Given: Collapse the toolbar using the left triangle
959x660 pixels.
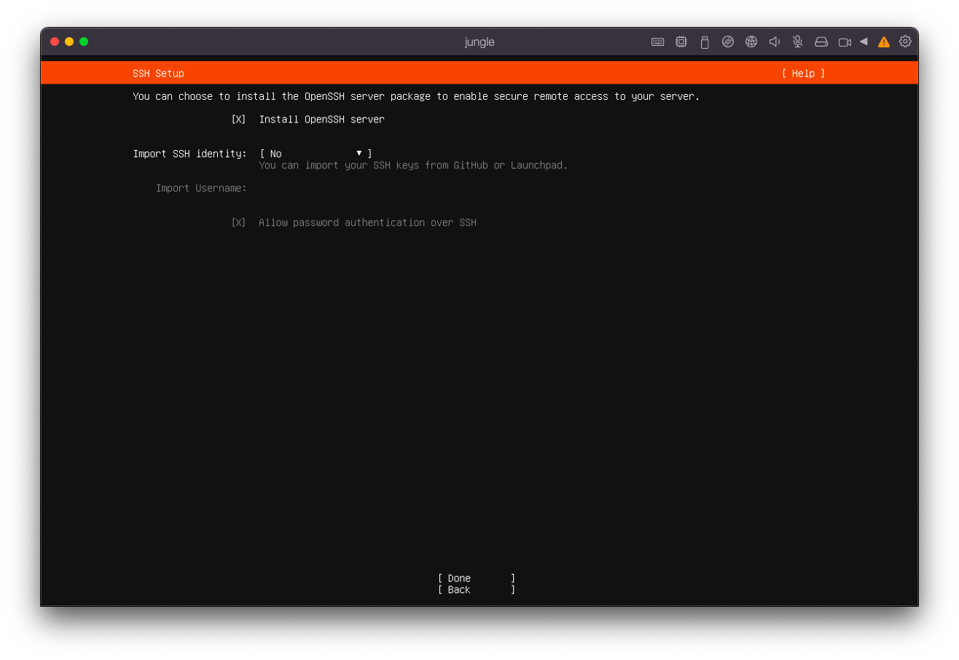Looking at the screenshot, I should tap(864, 42).
